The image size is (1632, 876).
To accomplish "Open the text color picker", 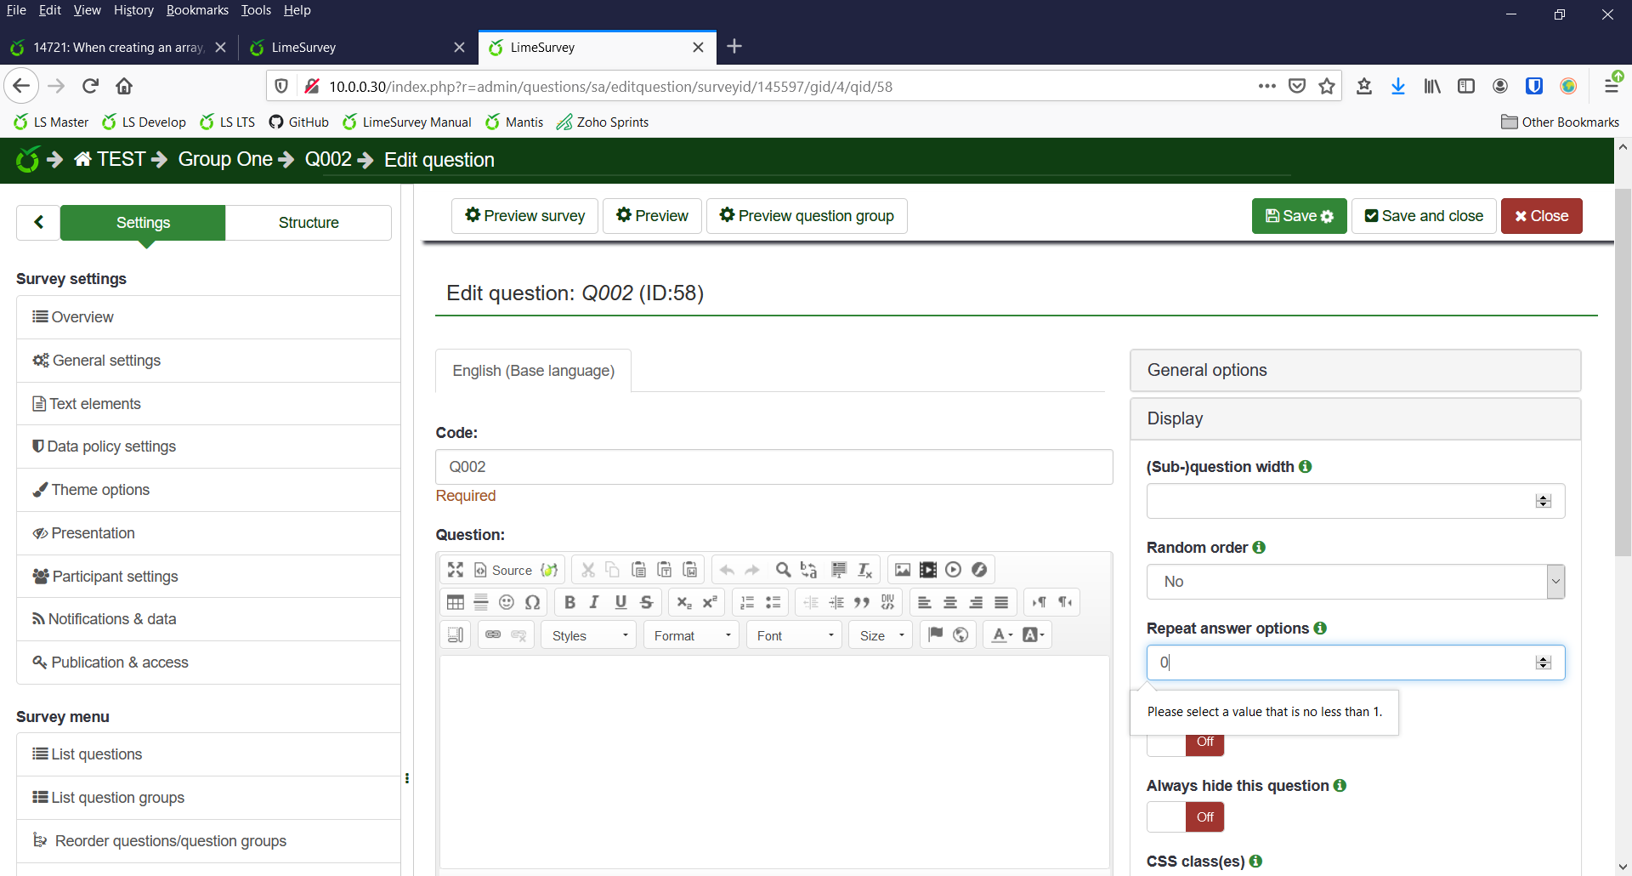I will pyautogui.click(x=1003, y=634).
